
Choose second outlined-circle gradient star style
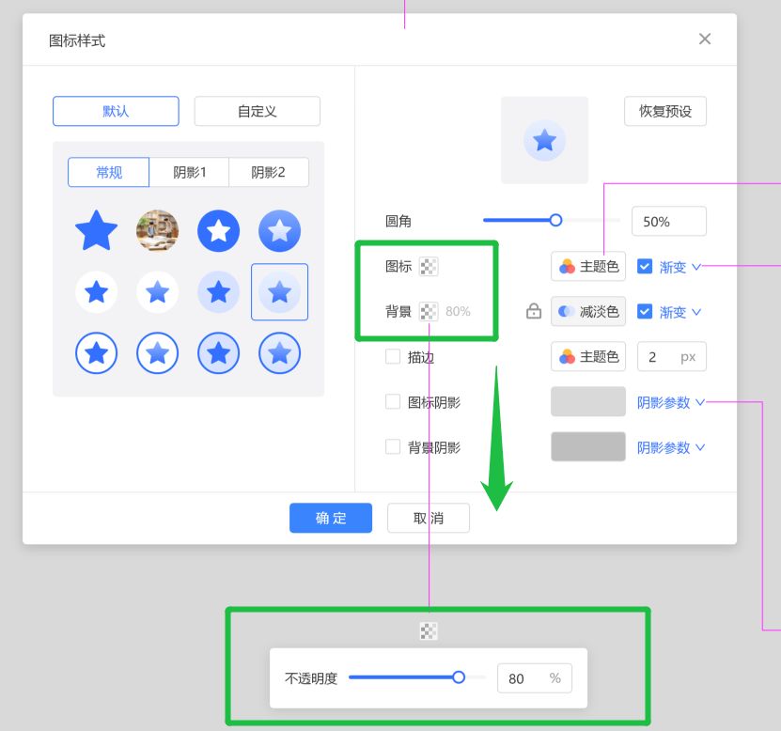(x=157, y=353)
